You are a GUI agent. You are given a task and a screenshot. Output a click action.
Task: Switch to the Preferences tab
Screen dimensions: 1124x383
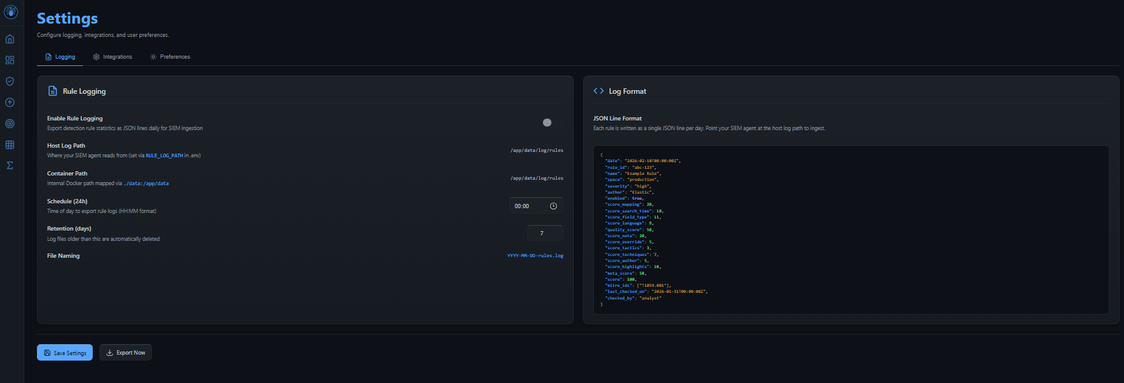point(170,57)
